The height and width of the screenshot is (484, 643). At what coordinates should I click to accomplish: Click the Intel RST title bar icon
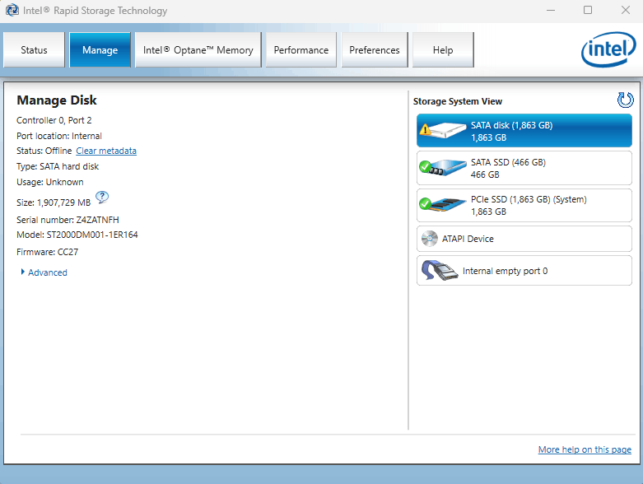(x=12, y=10)
